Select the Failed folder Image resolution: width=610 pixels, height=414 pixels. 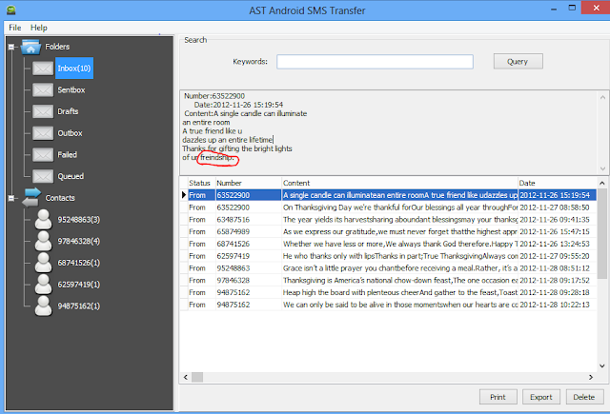68,155
